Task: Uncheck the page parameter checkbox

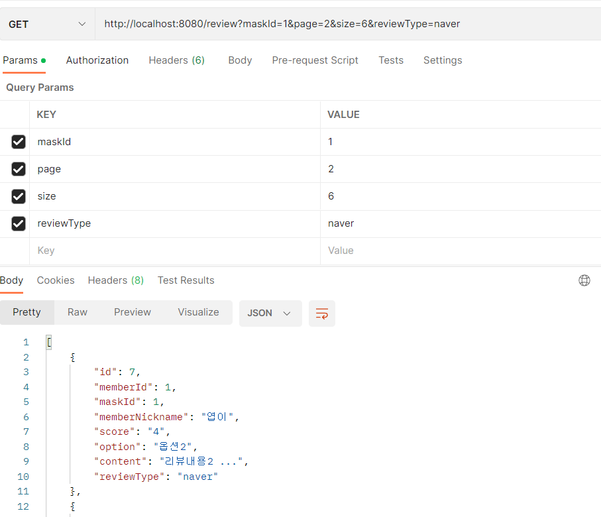Action: [x=19, y=169]
